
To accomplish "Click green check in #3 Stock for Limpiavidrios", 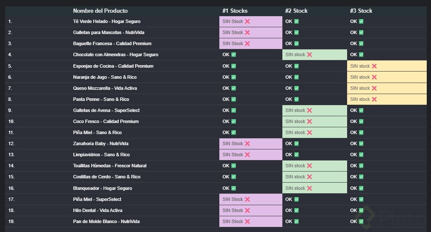I will click(x=361, y=155).
